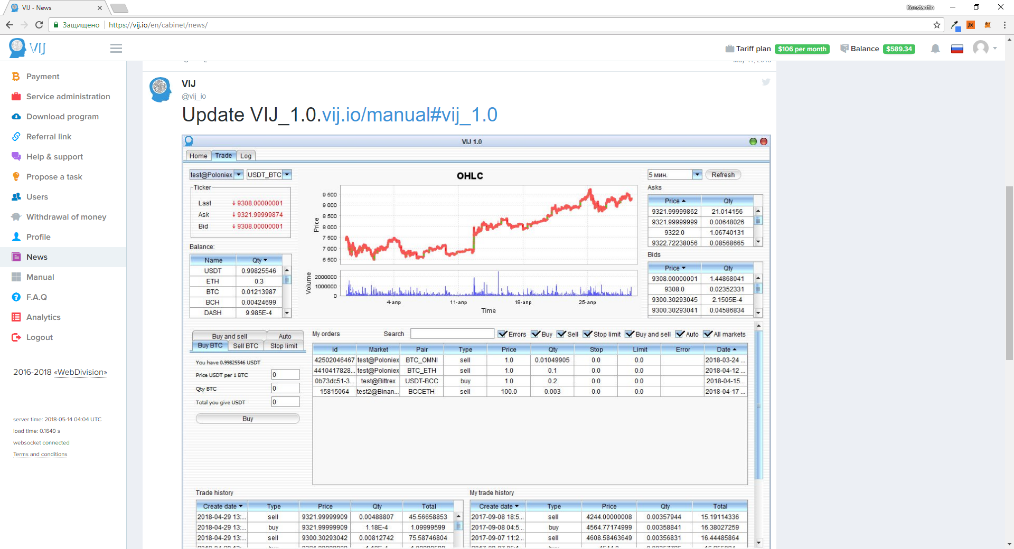
Task: Uncheck the Errors checkbox
Action: [502, 334]
